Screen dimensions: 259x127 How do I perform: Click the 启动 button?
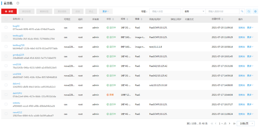click(78, 11)
